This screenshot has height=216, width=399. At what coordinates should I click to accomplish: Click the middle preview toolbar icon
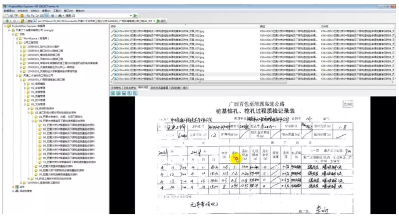[x=124, y=93]
